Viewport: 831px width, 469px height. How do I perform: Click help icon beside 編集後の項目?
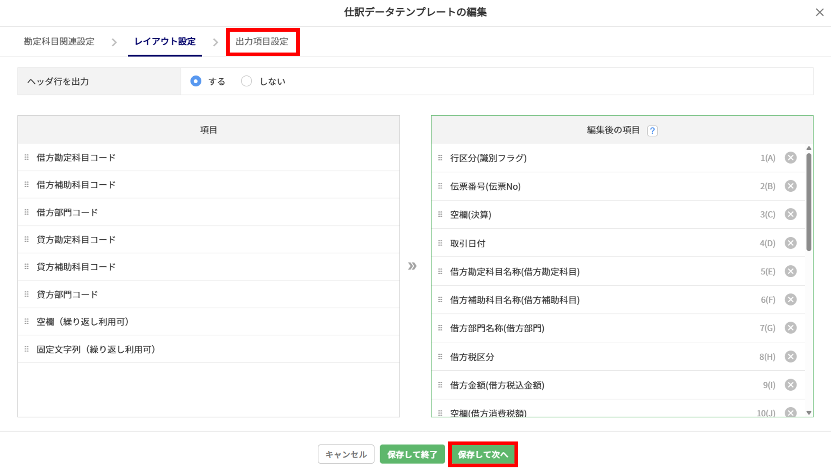(x=652, y=130)
